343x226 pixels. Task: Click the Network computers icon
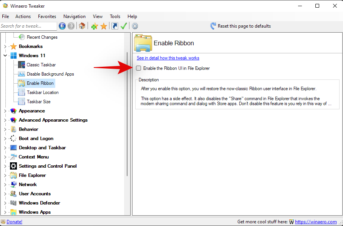13,185
